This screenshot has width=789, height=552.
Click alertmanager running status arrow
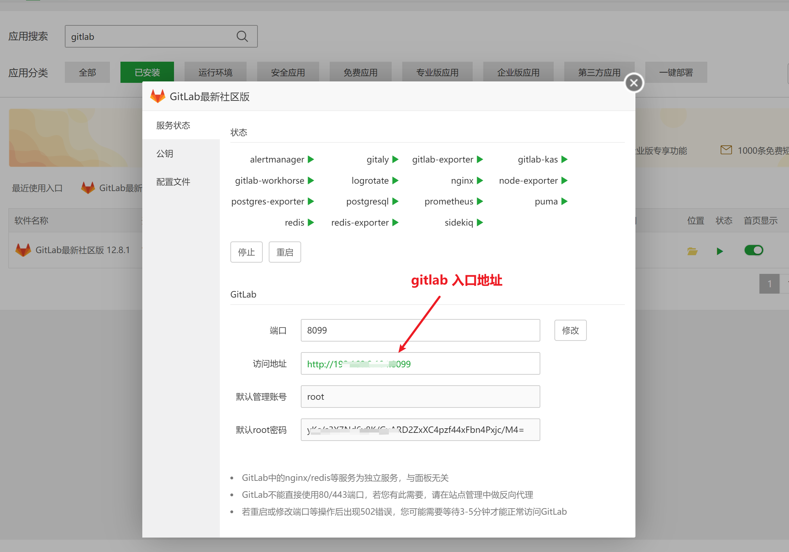tap(311, 159)
